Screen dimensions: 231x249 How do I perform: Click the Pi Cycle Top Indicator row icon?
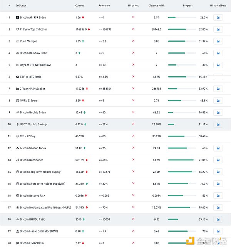[17, 29]
